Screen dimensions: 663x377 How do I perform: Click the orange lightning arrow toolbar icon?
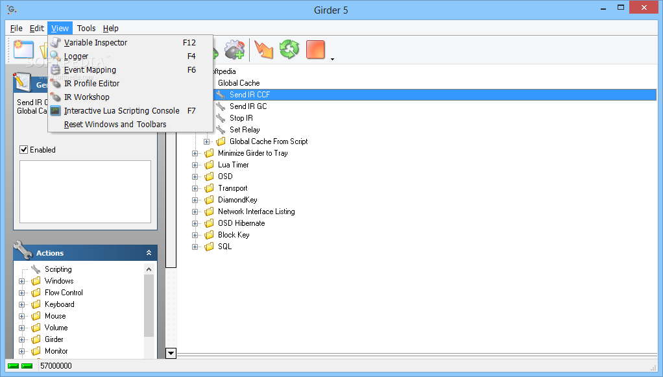(264, 49)
